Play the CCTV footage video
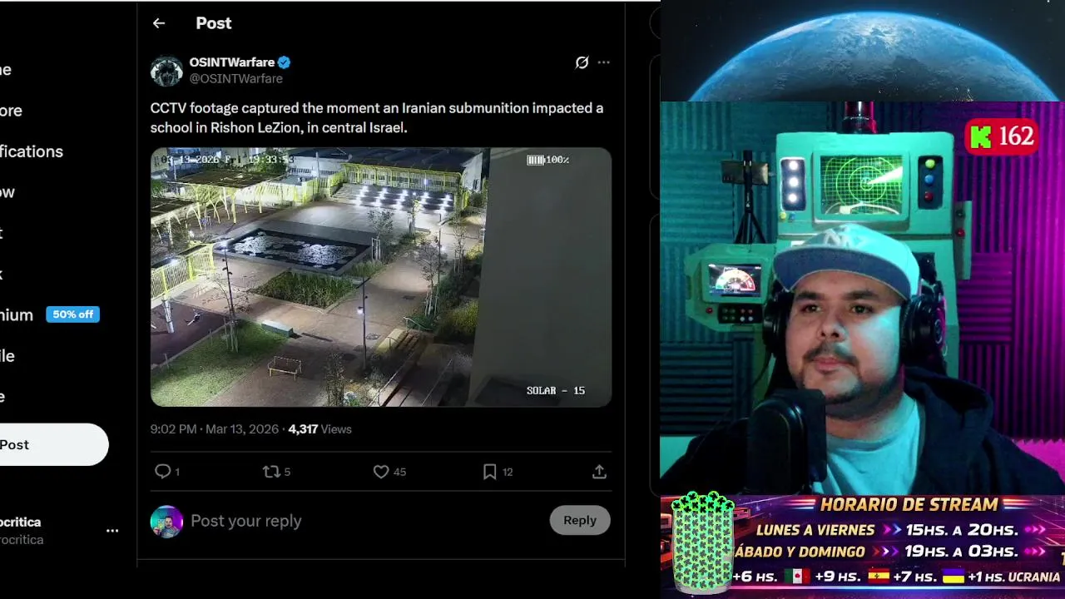 coord(381,277)
